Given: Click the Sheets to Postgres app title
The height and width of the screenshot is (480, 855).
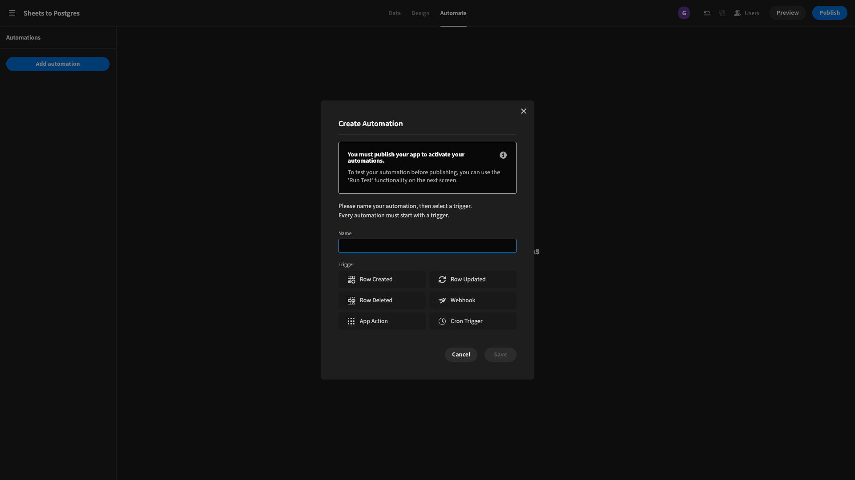Looking at the screenshot, I should (52, 13).
